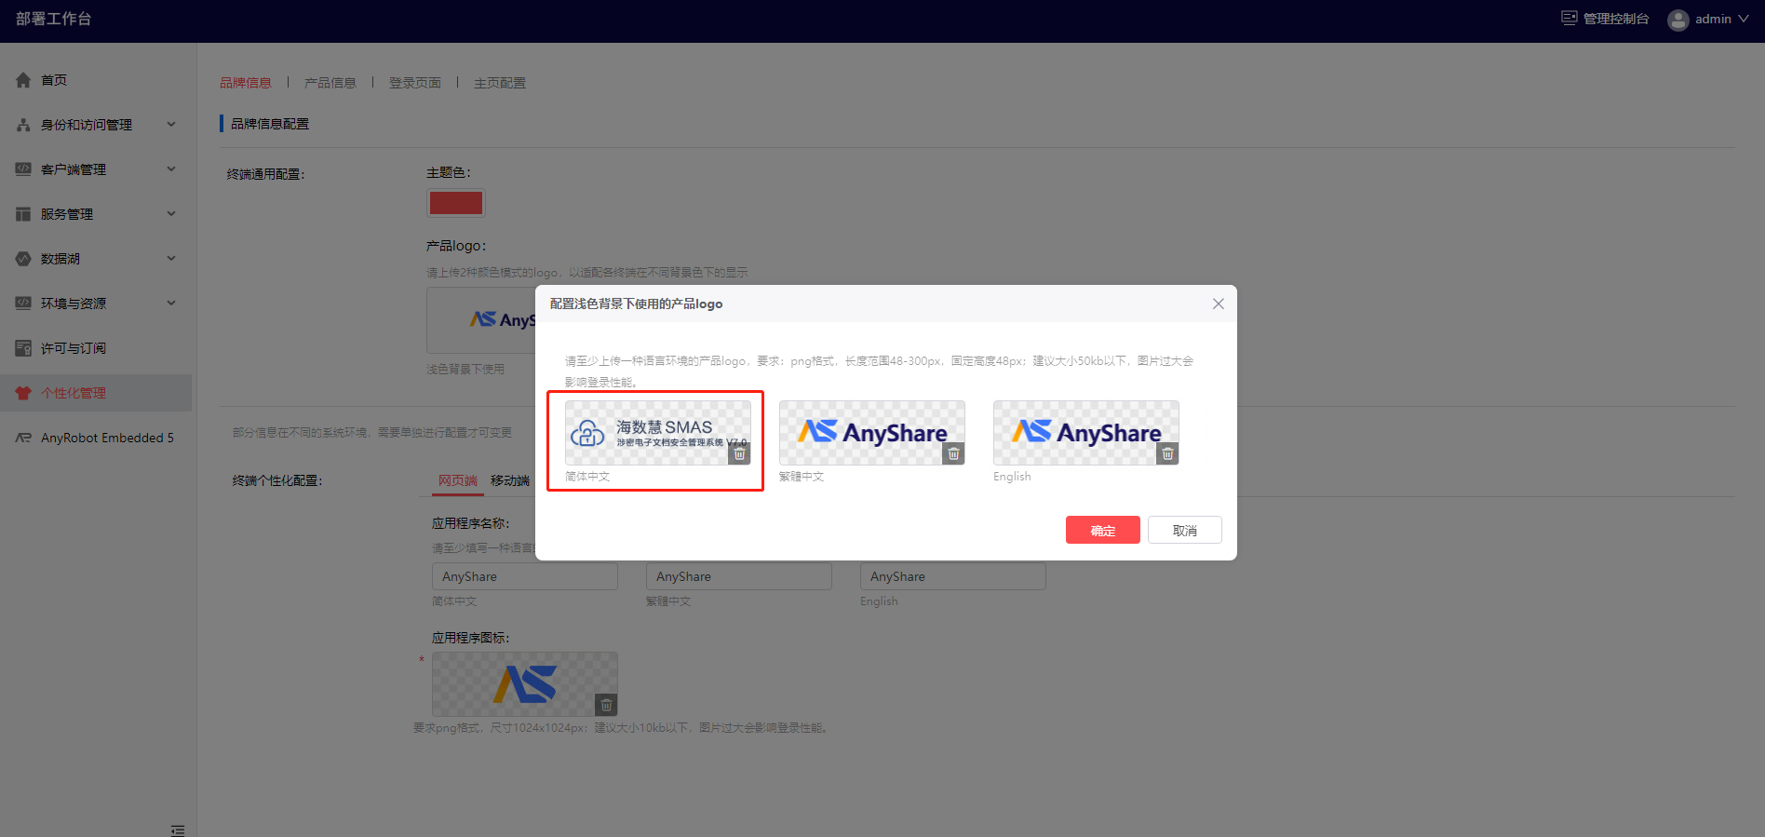
Task: Click the admin user avatar
Action: point(1678,20)
